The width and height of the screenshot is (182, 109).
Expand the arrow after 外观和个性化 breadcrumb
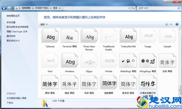pos(51,8)
